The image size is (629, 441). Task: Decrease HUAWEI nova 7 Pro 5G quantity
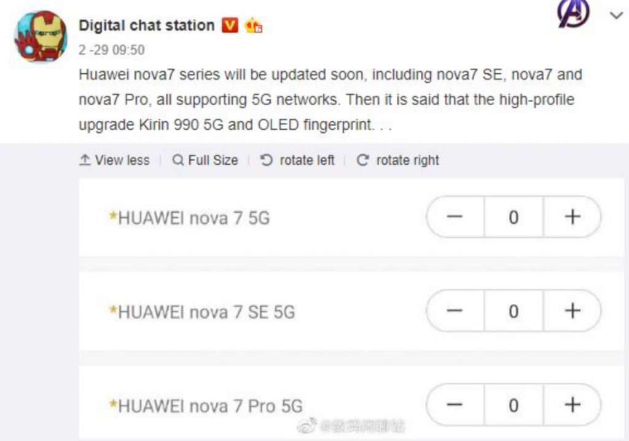tap(455, 405)
